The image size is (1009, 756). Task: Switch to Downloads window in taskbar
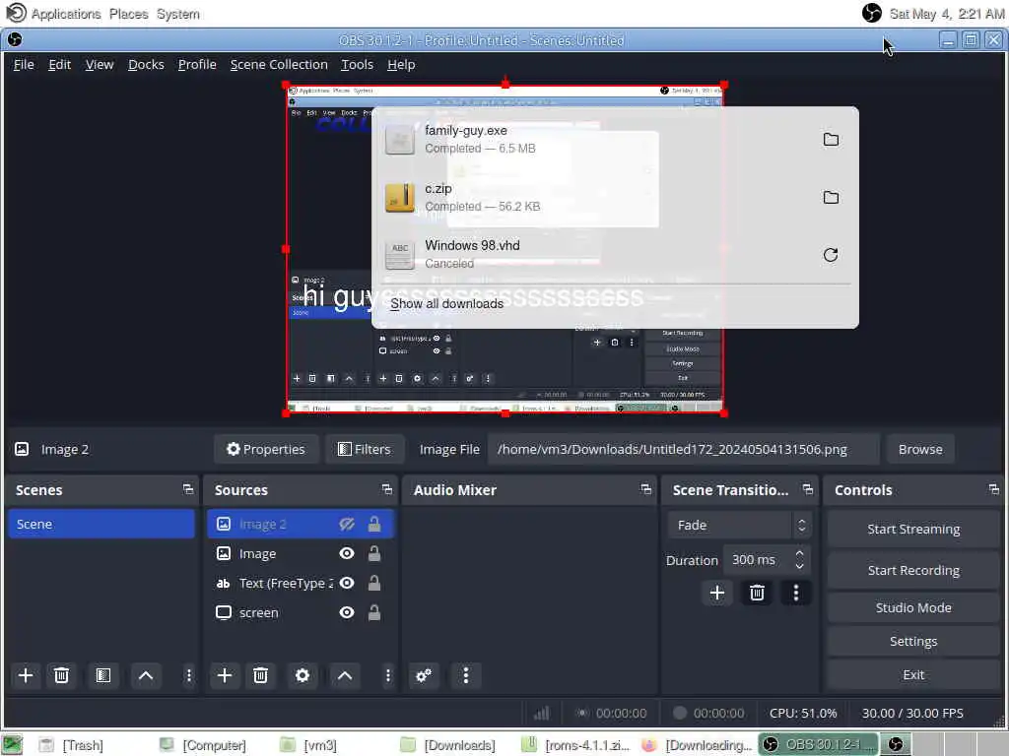(448, 745)
